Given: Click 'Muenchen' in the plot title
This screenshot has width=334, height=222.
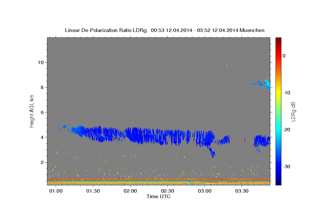Looking at the screenshot, I should pyautogui.click(x=252, y=30).
